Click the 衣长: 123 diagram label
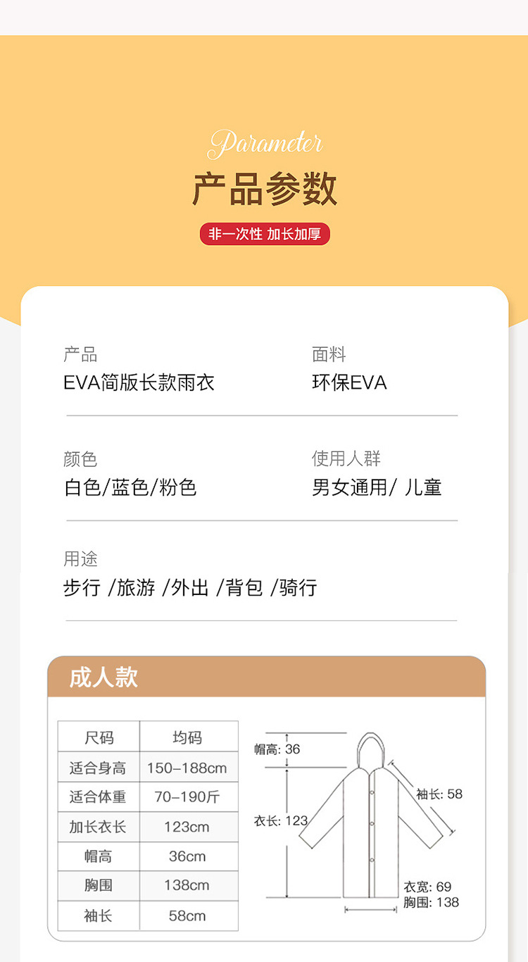This screenshot has width=528, height=962. click(x=281, y=820)
